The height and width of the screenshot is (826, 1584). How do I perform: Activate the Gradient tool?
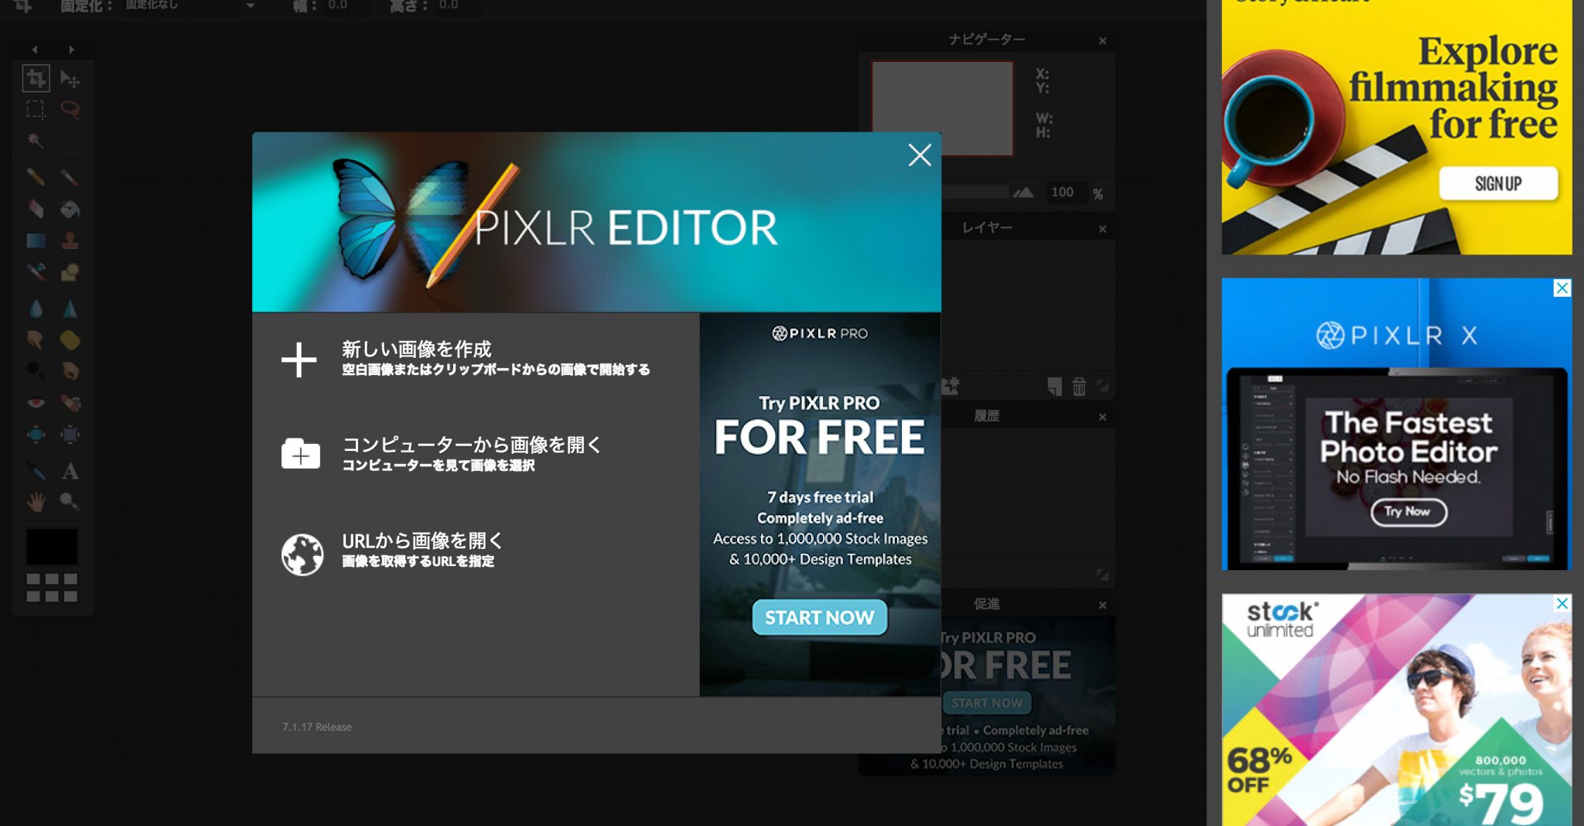(x=36, y=241)
